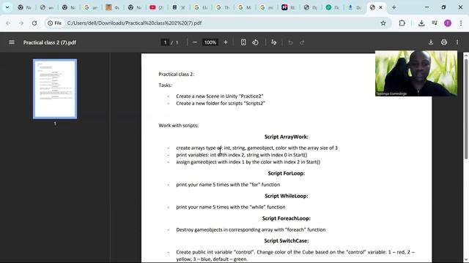Click the address bar file path

coord(134,23)
